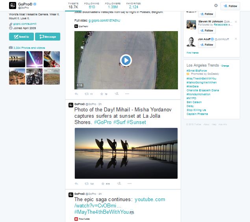View the Favorites tab with 2,124
The width and height of the screenshot is (250, 222).
tap(133, 5)
